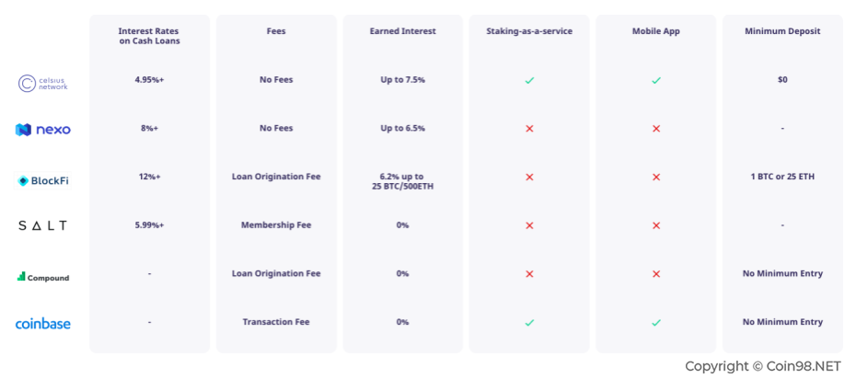
Task: Click Celsius Mobile App green checkmark
Action: [656, 80]
